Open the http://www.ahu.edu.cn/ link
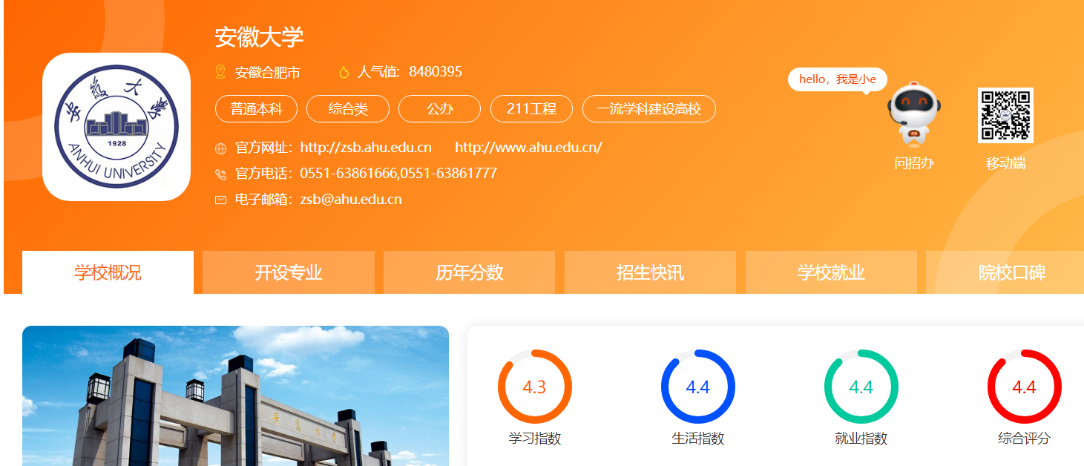This screenshot has height=466, width=1084. coord(528,148)
